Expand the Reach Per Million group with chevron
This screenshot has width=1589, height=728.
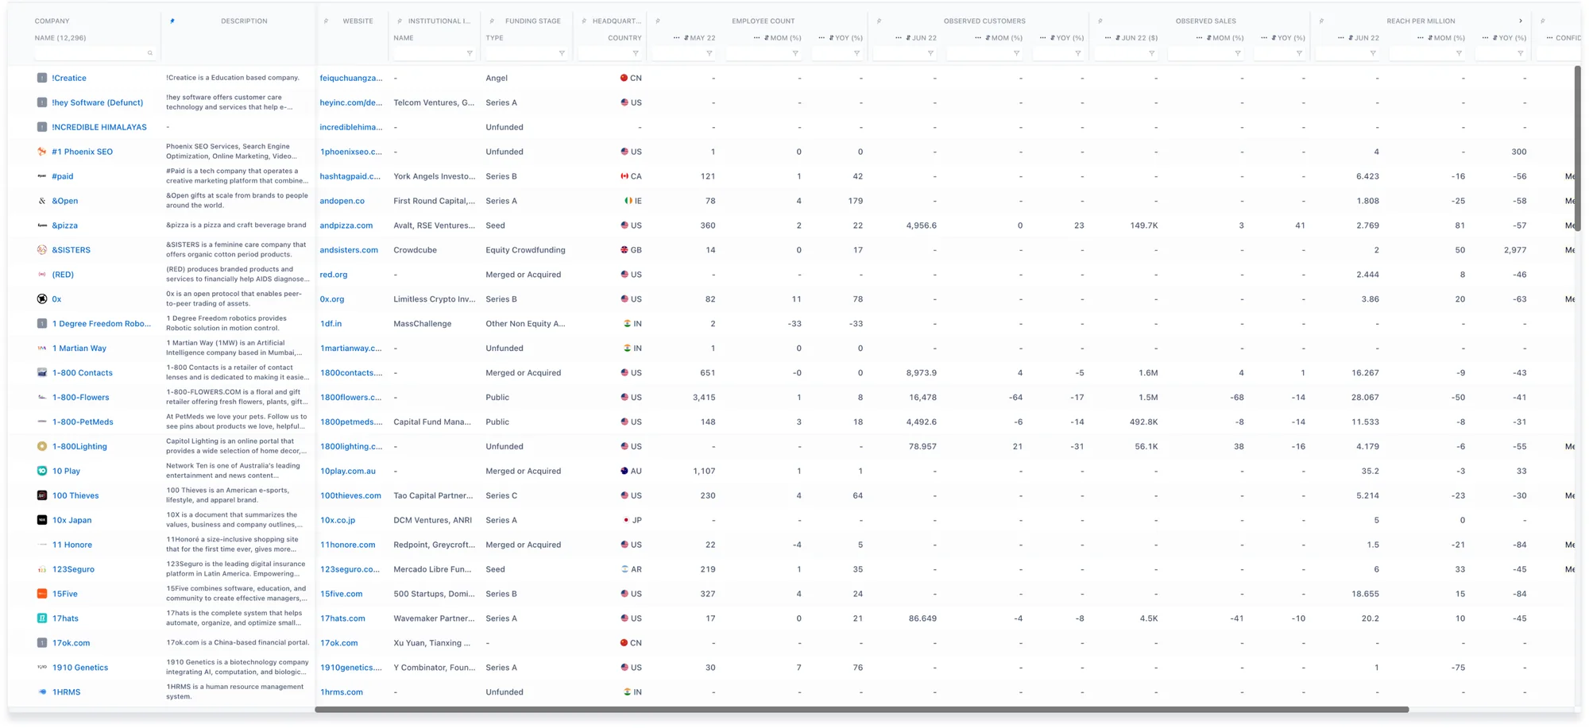1521,21
